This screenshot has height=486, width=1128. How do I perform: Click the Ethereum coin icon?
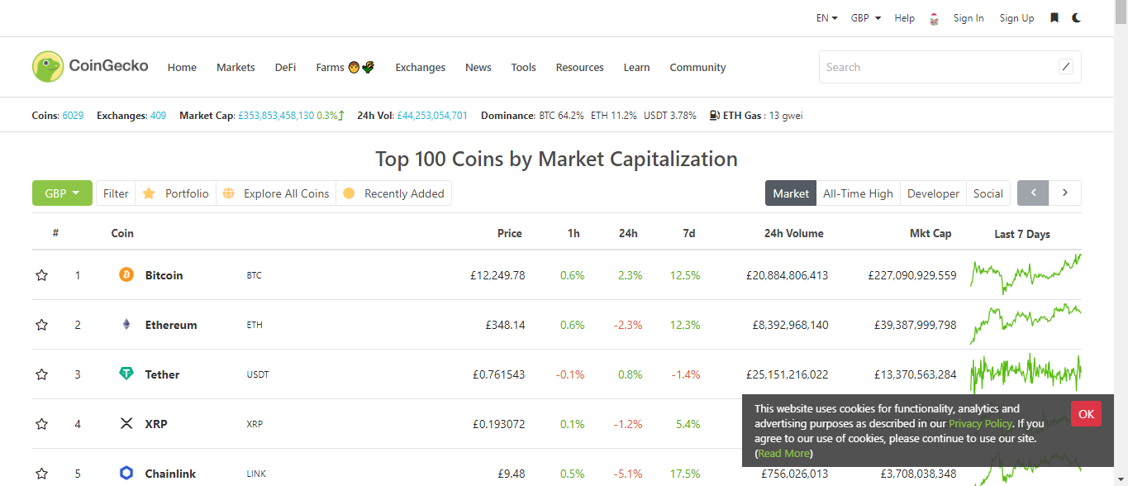click(x=126, y=324)
